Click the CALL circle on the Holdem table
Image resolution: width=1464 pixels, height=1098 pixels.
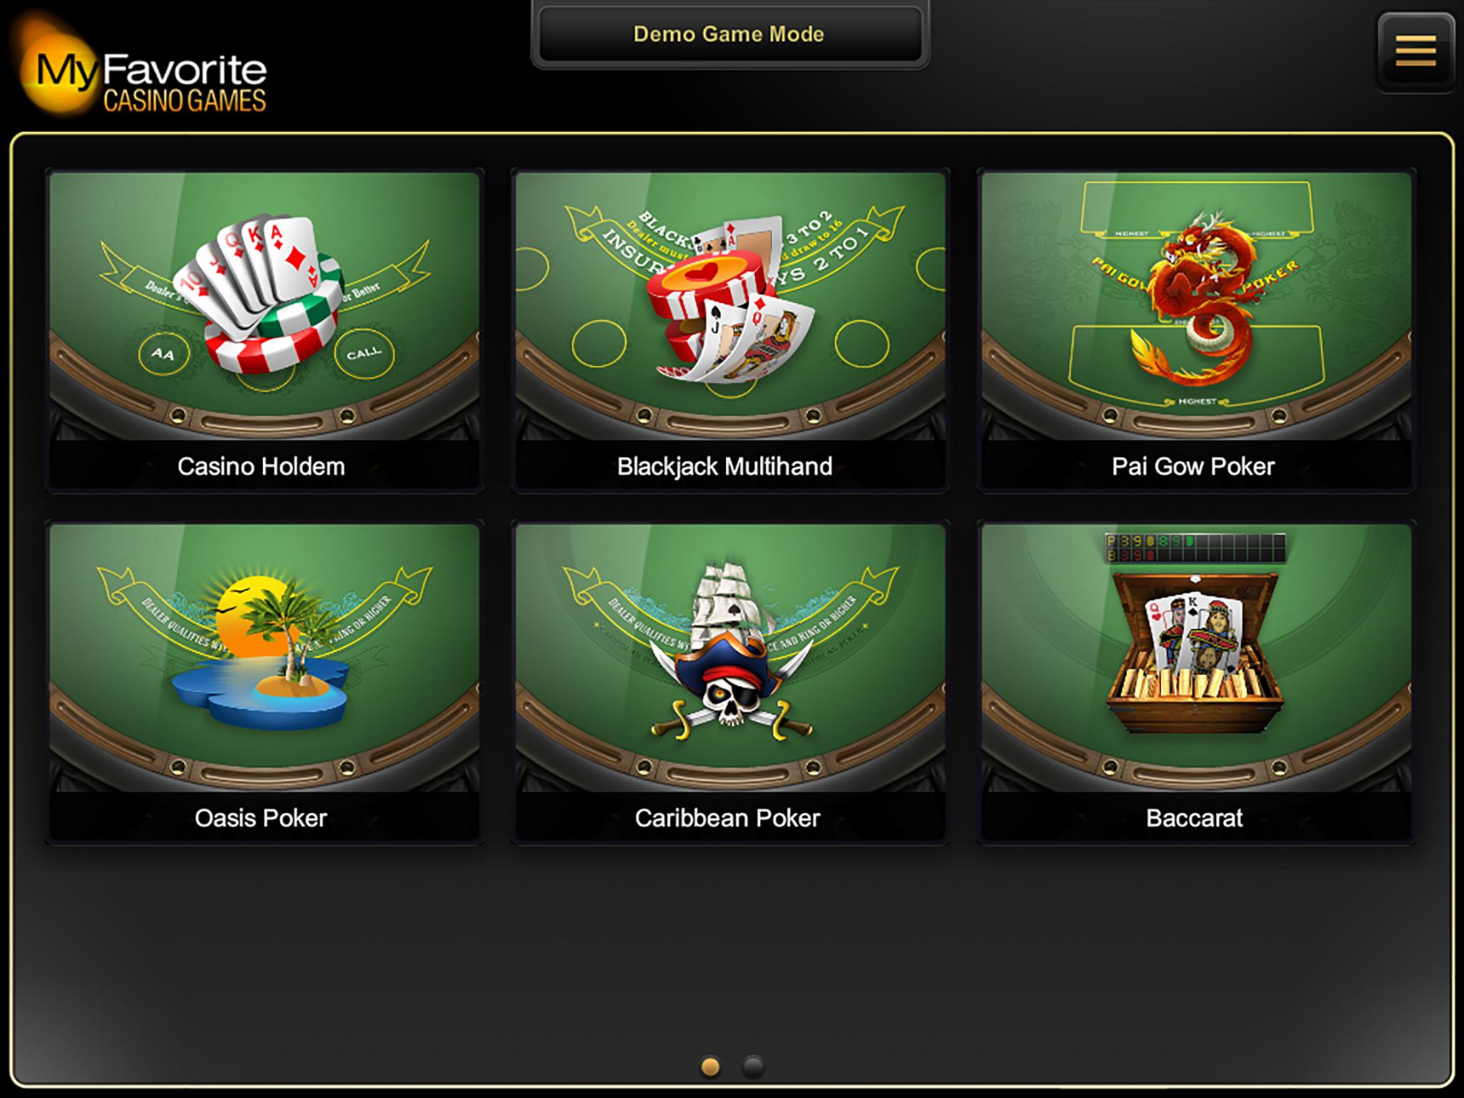[364, 353]
